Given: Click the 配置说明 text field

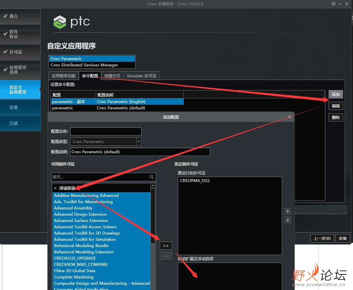Looking at the screenshot, I should 140,152.
